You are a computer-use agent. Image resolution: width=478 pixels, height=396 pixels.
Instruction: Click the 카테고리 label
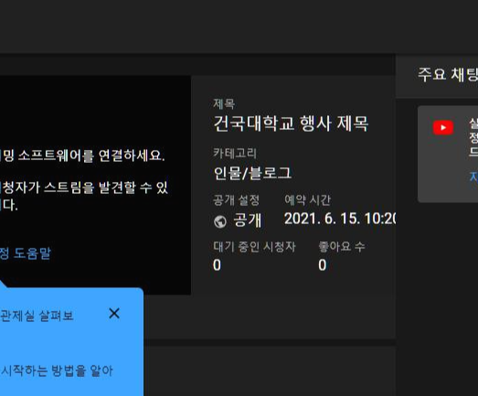[x=235, y=153]
